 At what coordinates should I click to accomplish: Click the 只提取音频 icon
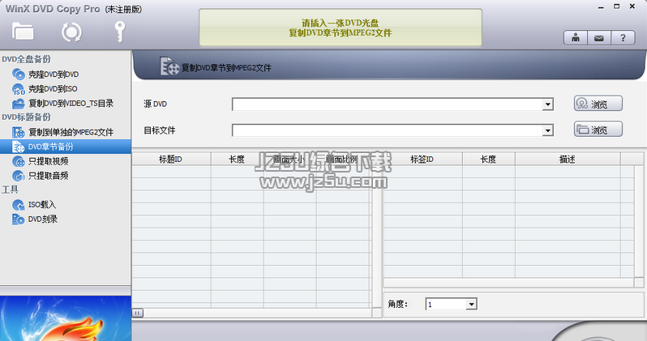coord(18,176)
